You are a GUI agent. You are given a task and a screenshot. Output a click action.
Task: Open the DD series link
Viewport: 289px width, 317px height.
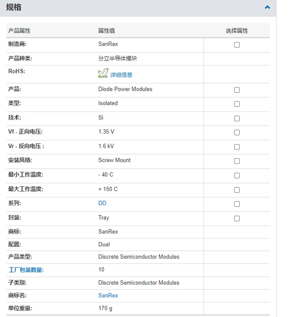point(102,203)
